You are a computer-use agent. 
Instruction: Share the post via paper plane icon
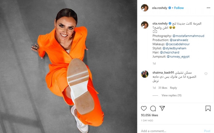click(162, 108)
